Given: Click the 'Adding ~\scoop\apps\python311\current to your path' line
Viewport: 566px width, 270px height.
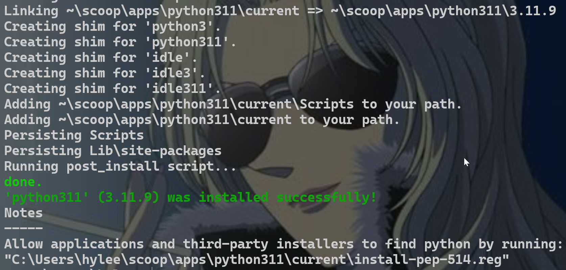Looking at the screenshot, I should (202, 120).
